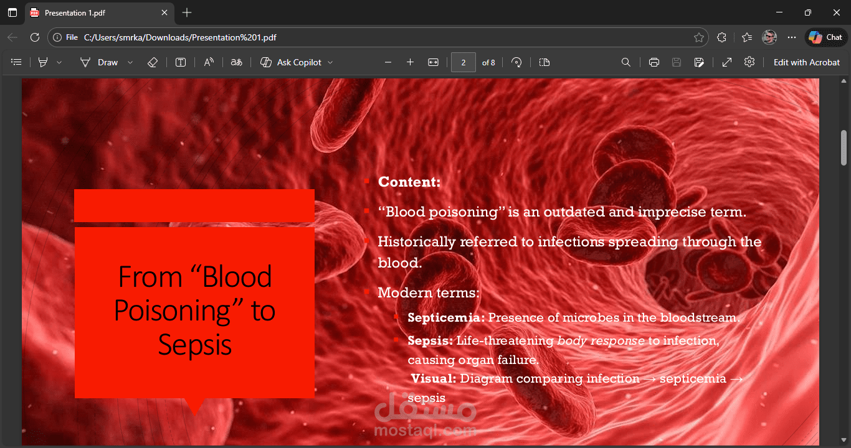Click the "Content:" heading text
The height and width of the screenshot is (448, 851).
pyautogui.click(x=409, y=182)
